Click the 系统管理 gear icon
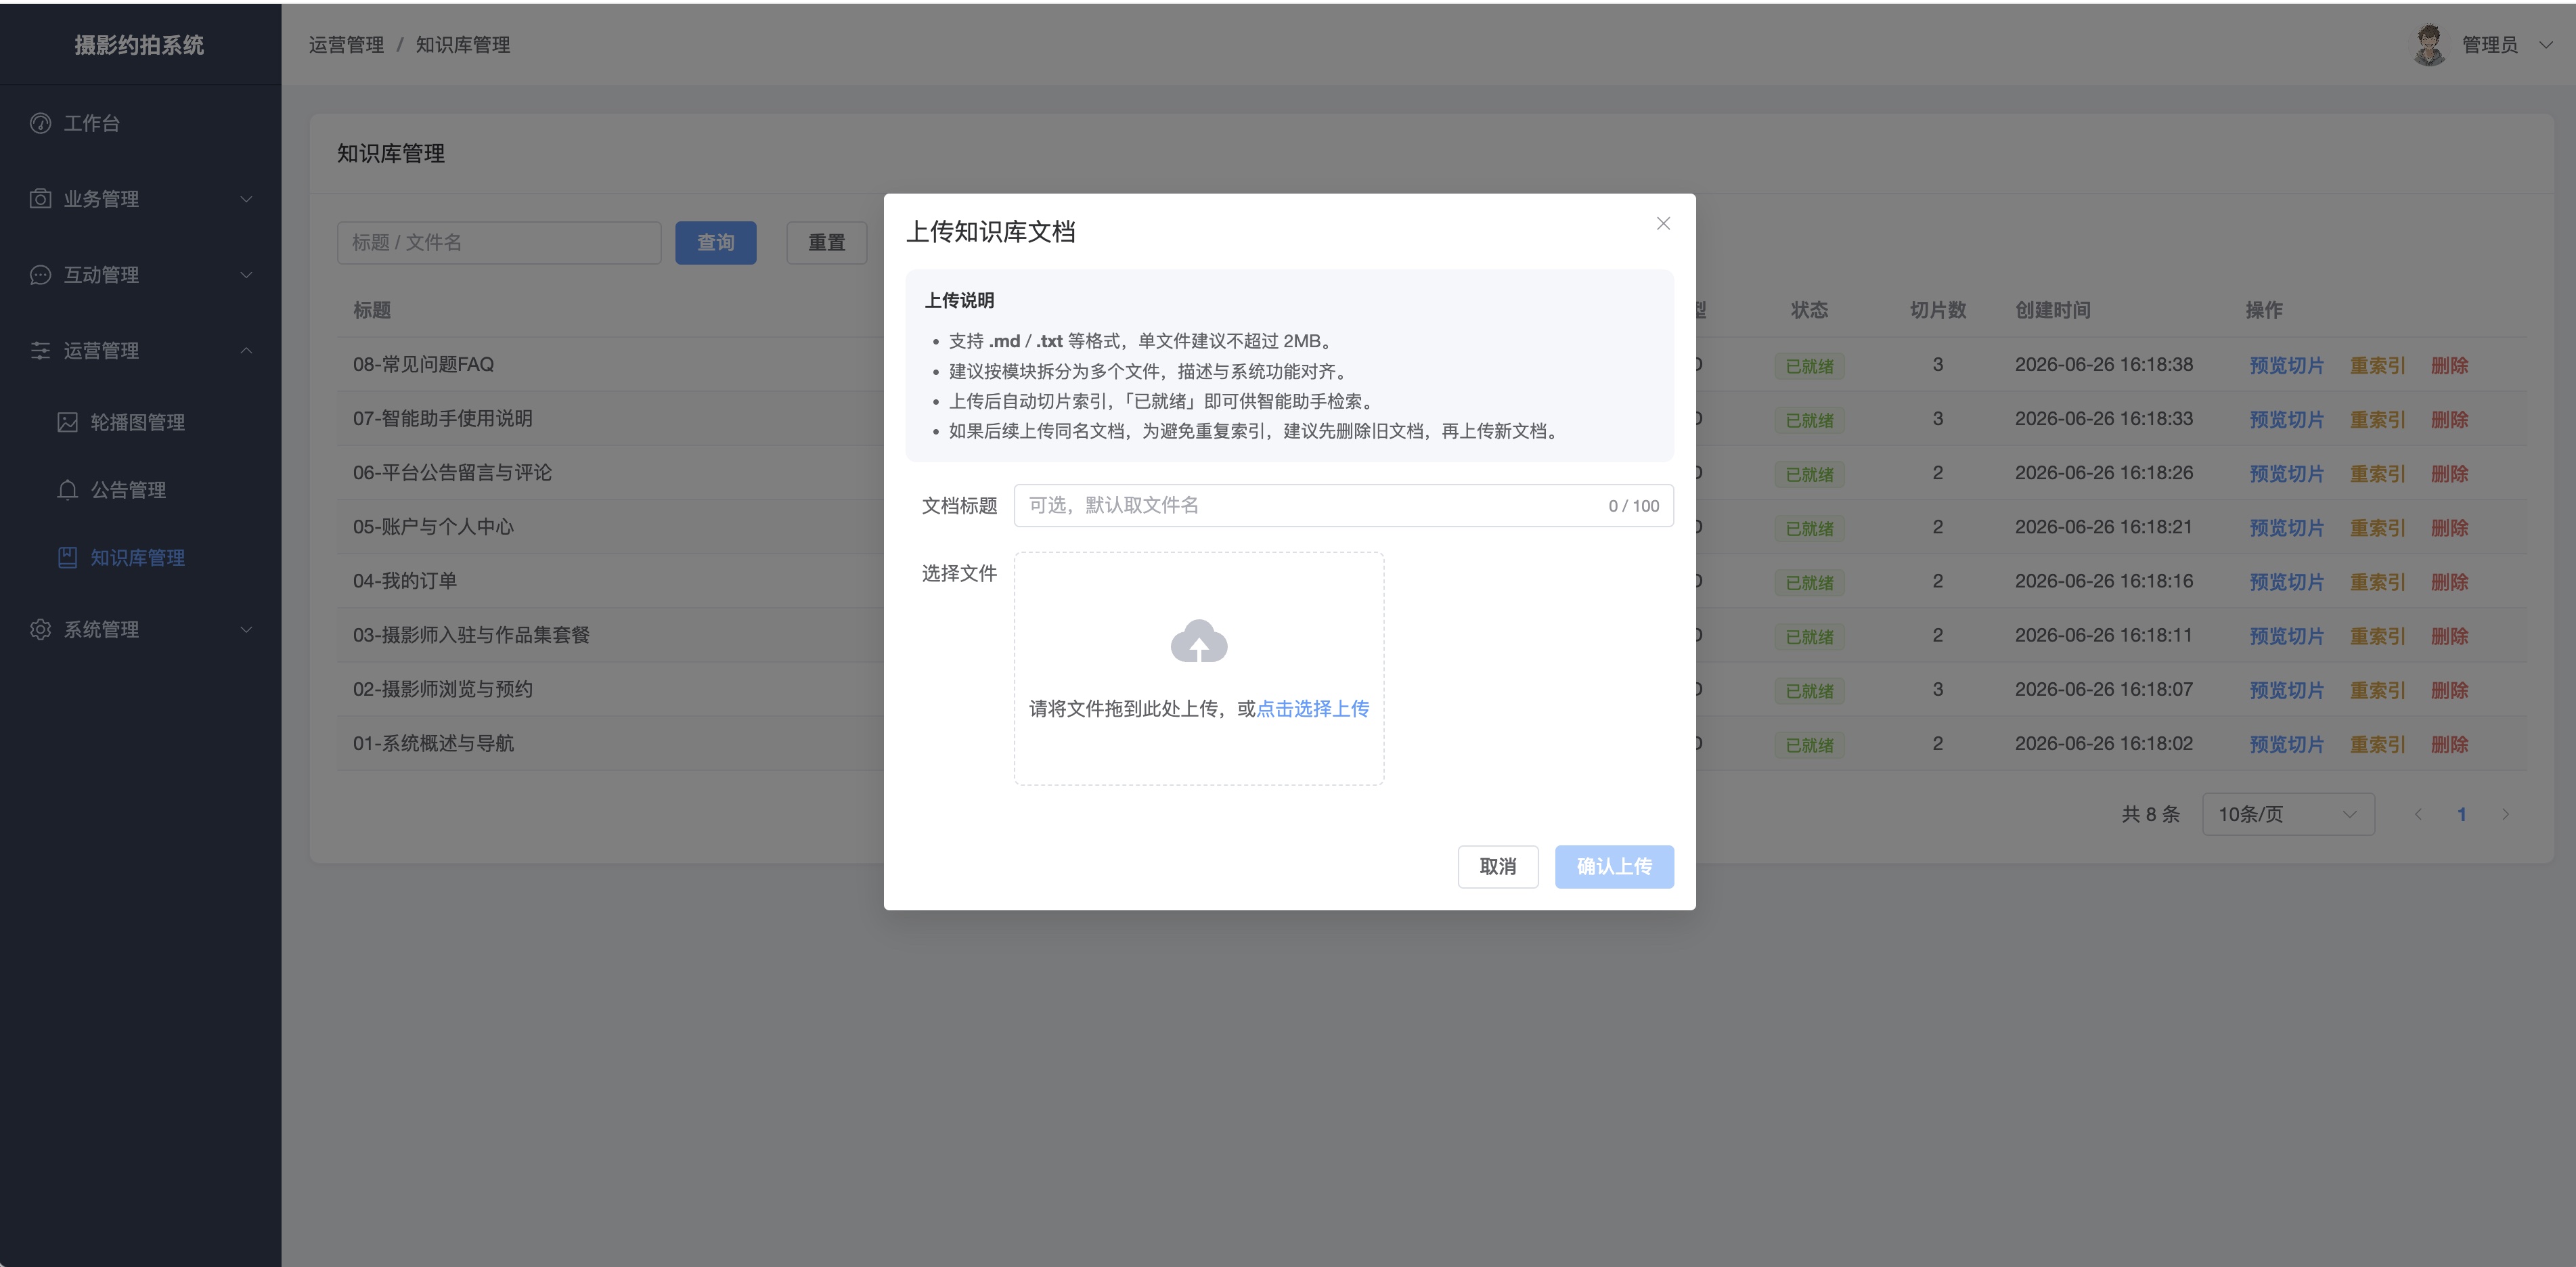The width and height of the screenshot is (2576, 1267). tap(40, 630)
